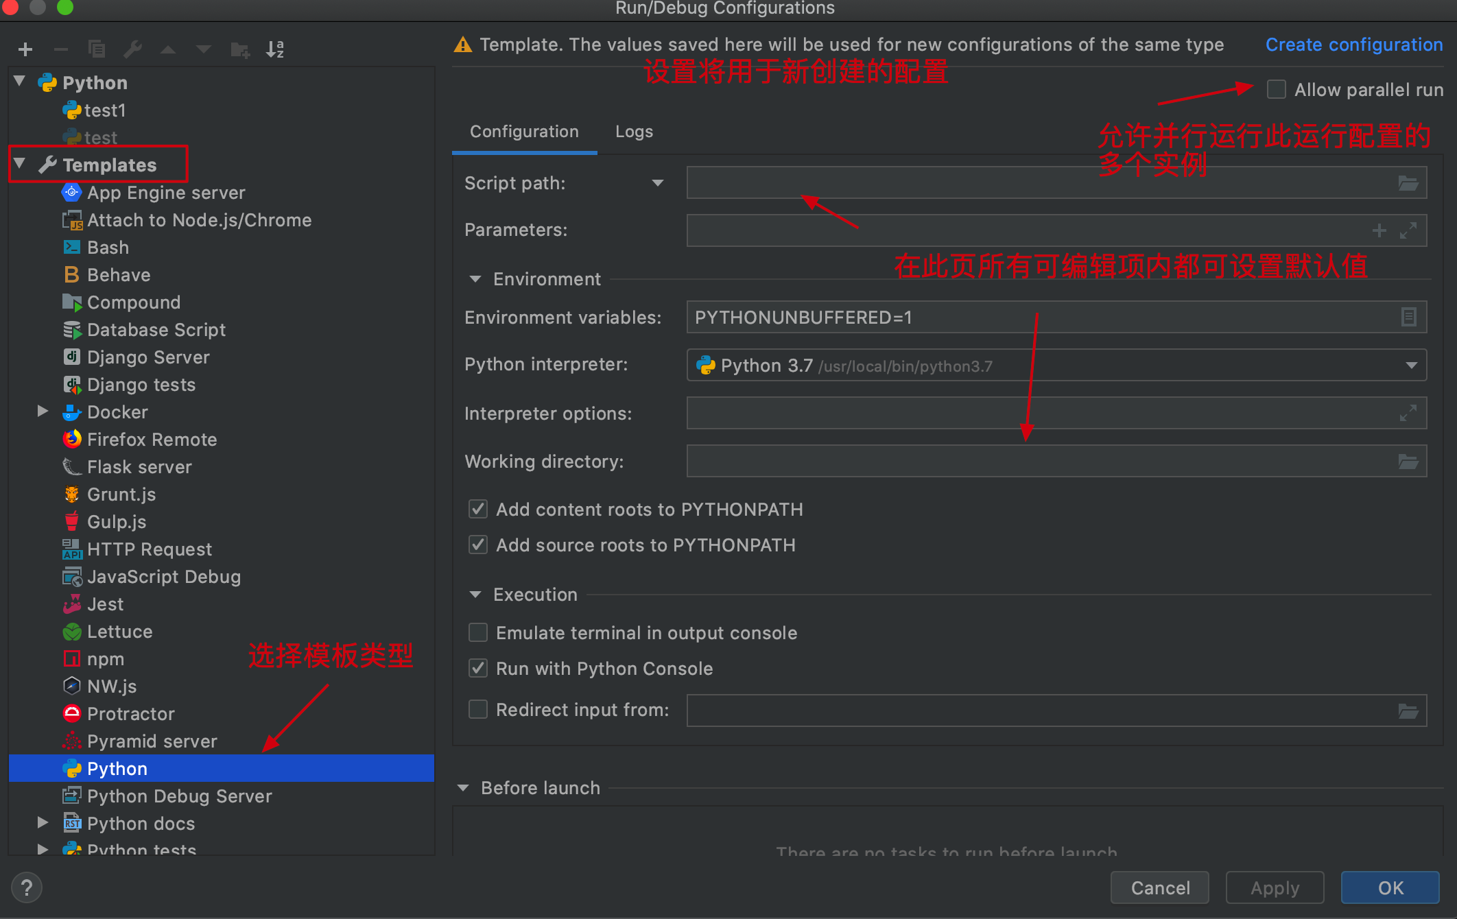Click the Cancel button

point(1160,888)
